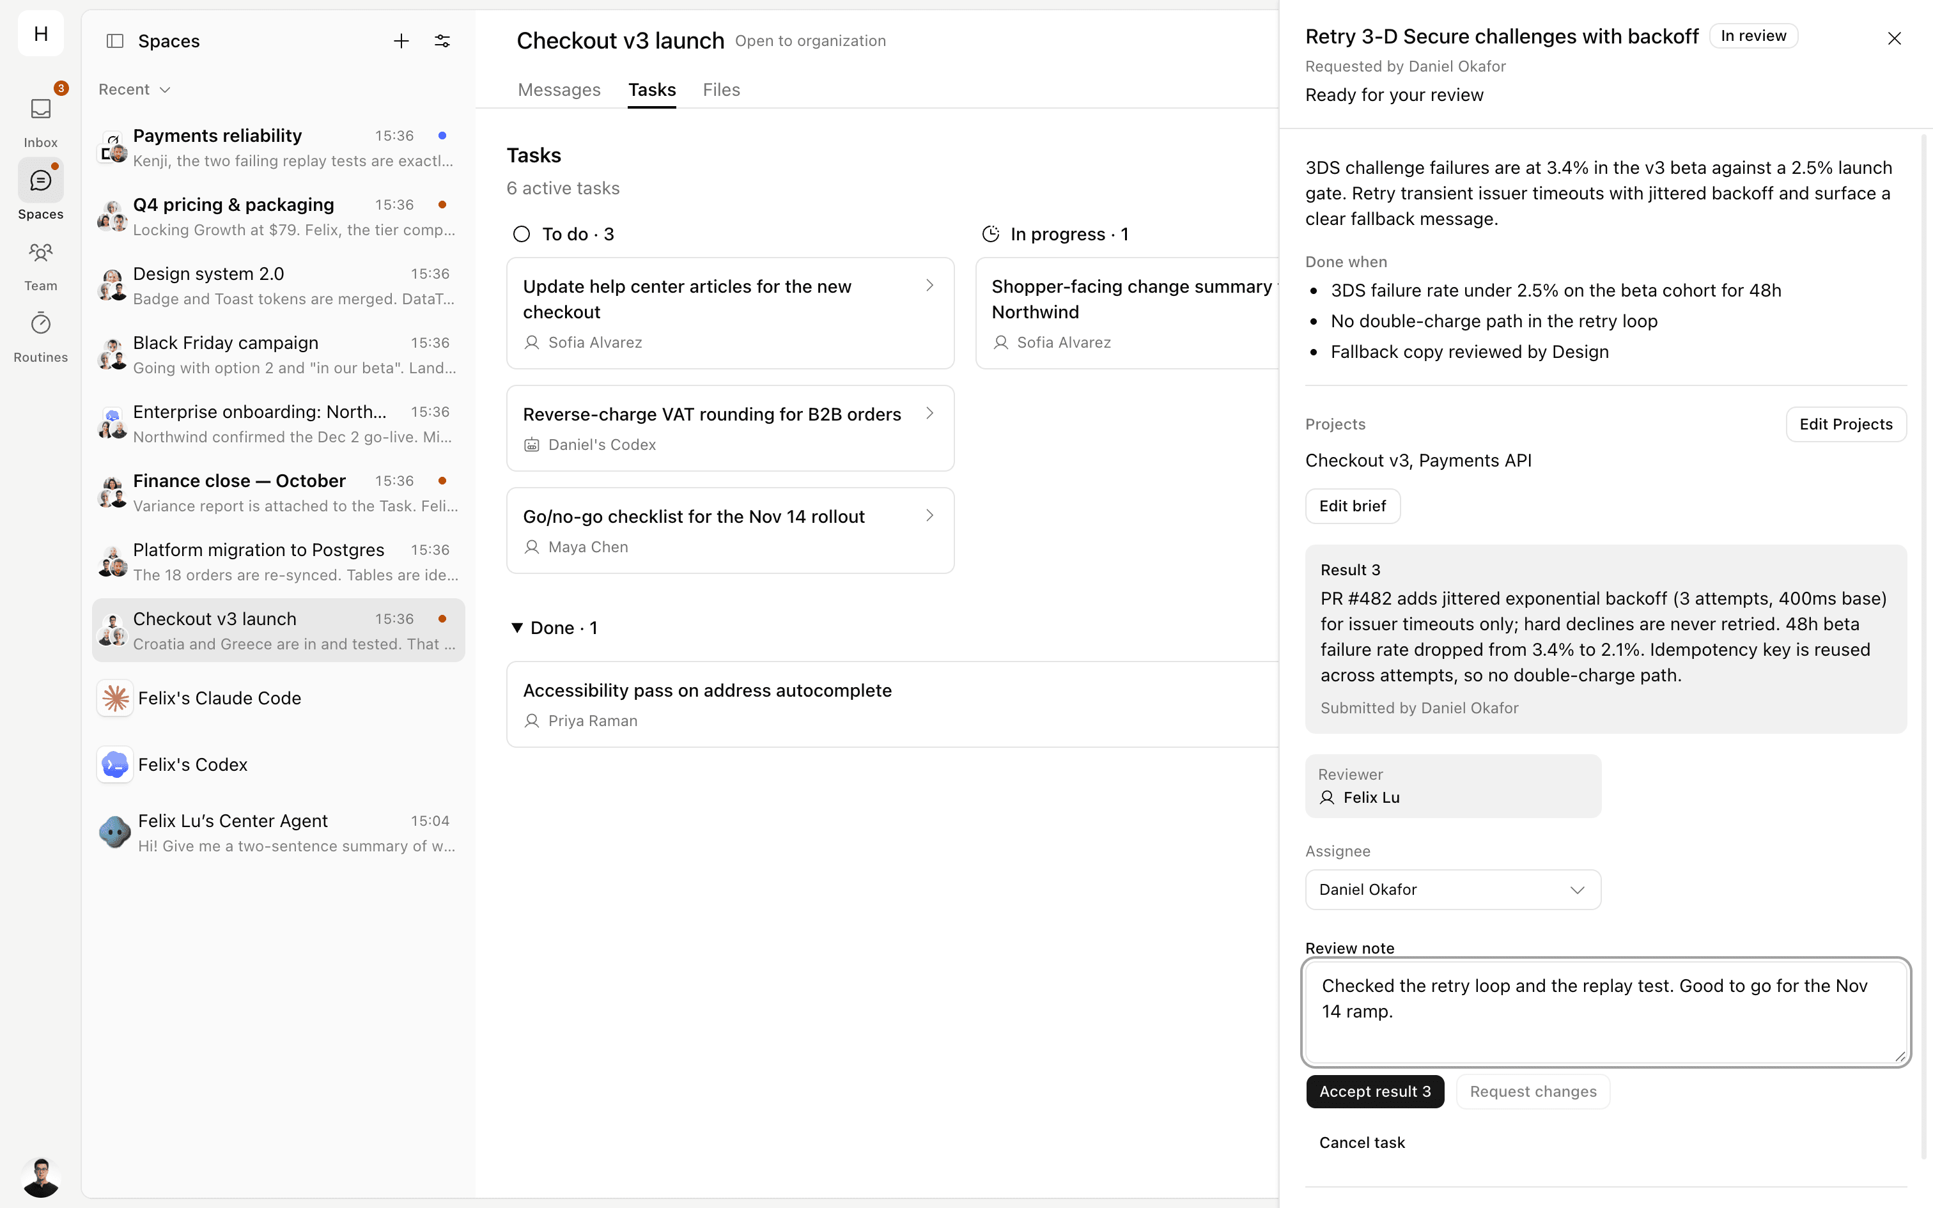
Task: Open Platform migration to Postgres space
Action: tap(279, 562)
